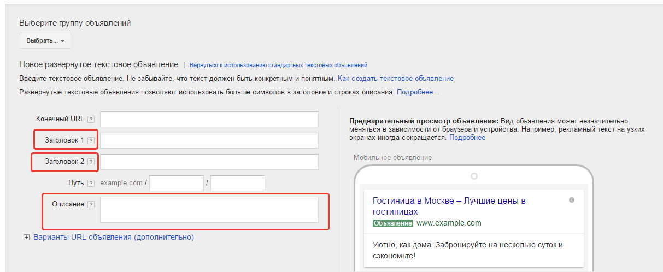The image size is (663, 272).
Task: Expand Варианты URL объявления plus icon
Action: [26, 238]
